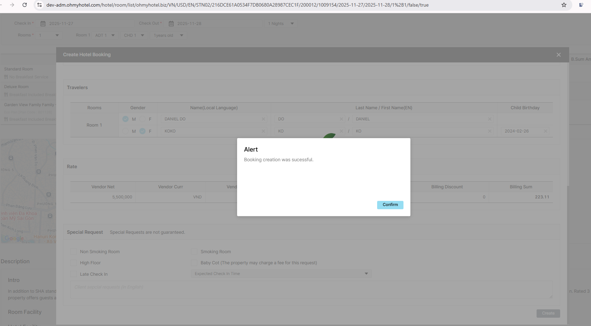This screenshot has width=591, height=326.
Task: Open the Check Out calendar icon
Action: [x=171, y=24]
